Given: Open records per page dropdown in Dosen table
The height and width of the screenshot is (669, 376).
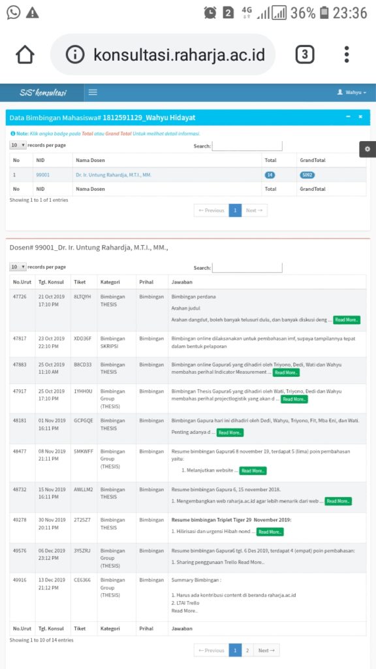Looking at the screenshot, I should [18, 267].
